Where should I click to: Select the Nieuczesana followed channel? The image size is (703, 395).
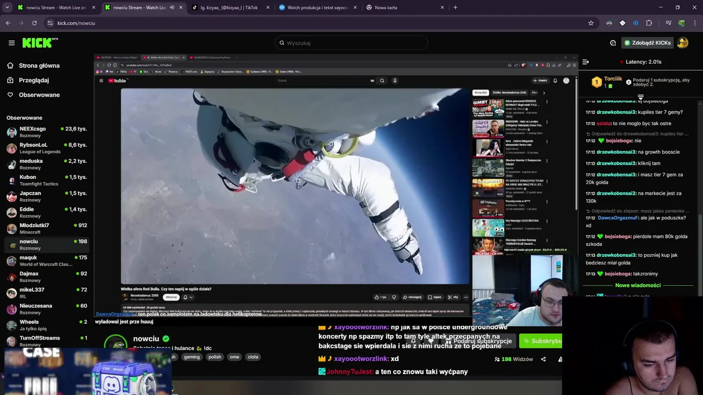47,309
